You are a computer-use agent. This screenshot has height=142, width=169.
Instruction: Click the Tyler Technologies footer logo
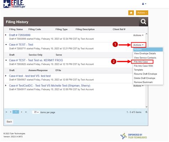coord(134,136)
